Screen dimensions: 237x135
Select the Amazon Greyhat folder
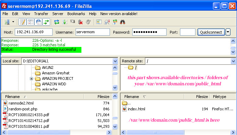pyautogui.click(x=56, y=73)
